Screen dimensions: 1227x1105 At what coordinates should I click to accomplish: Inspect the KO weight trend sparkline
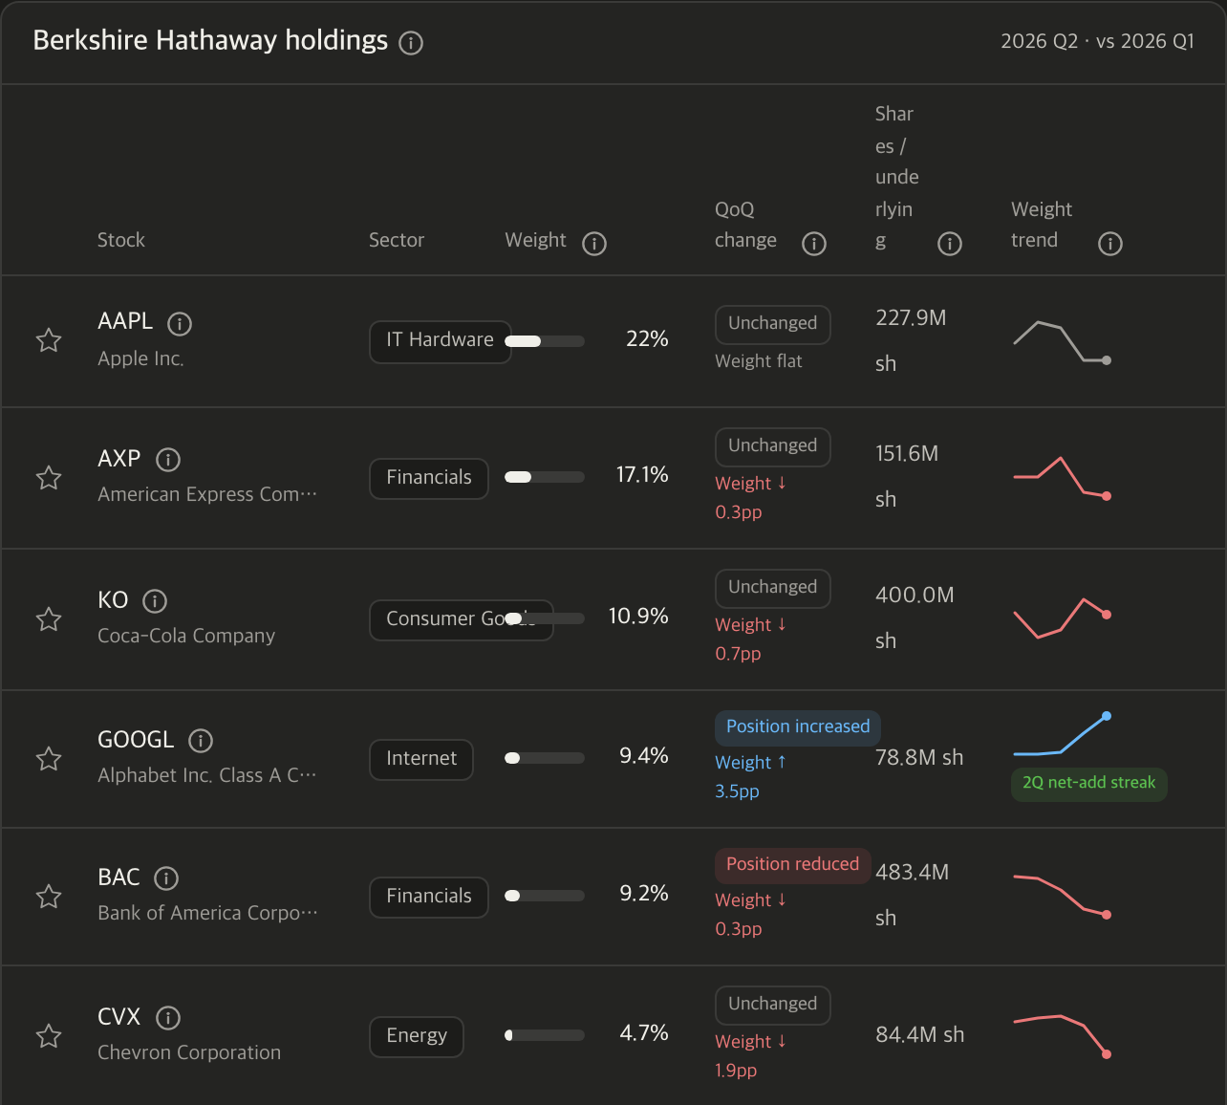click(1062, 618)
